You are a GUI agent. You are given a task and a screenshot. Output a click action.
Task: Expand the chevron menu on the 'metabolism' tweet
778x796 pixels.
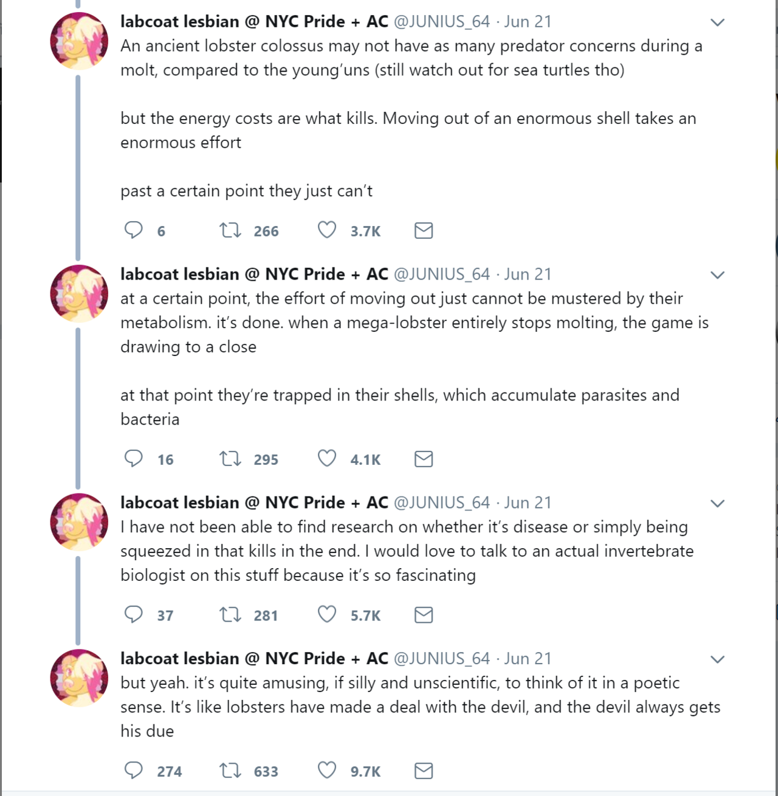(718, 275)
